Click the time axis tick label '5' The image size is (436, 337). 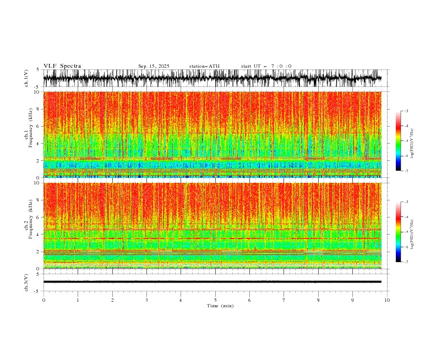coord(215,300)
